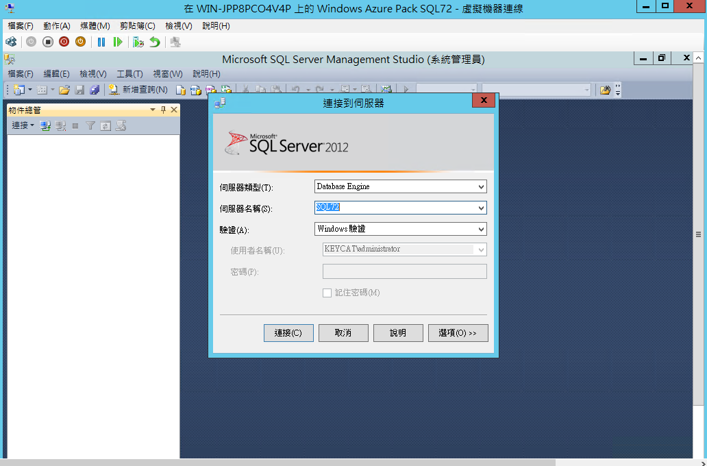Click the Stop square icon in 物件總管 toolbar
The height and width of the screenshot is (466, 707).
(75, 126)
